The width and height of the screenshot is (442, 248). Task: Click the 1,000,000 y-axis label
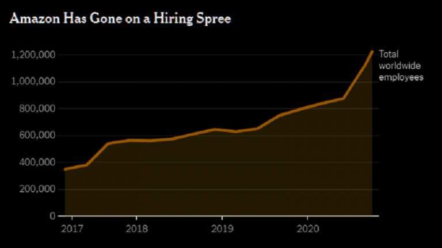click(33, 82)
